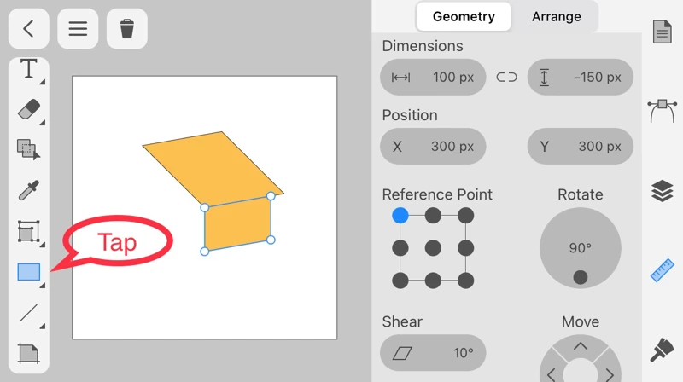The height and width of the screenshot is (382, 683).
Task: Edit the X position field
Action: (x=433, y=147)
